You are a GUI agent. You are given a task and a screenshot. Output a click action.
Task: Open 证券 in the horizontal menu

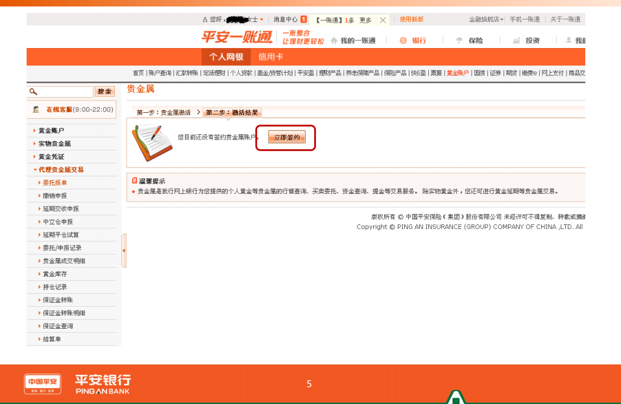[496, 73]
